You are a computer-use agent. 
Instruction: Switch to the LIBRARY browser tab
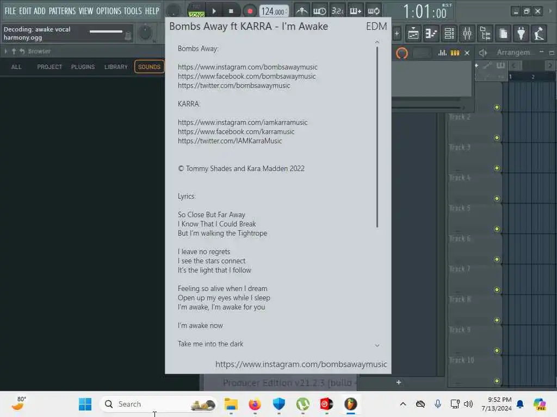click(116, 67)
